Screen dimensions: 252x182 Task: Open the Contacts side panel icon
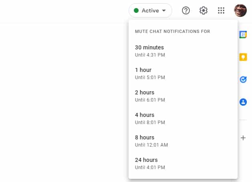click(243, 102)
